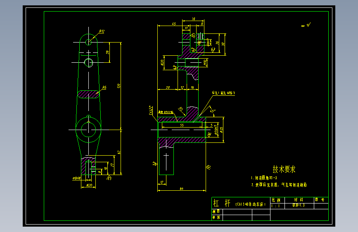Select the 27 dimension text
Image resolution: width=358 pixels, height=232 pixels.
point(112,165)
